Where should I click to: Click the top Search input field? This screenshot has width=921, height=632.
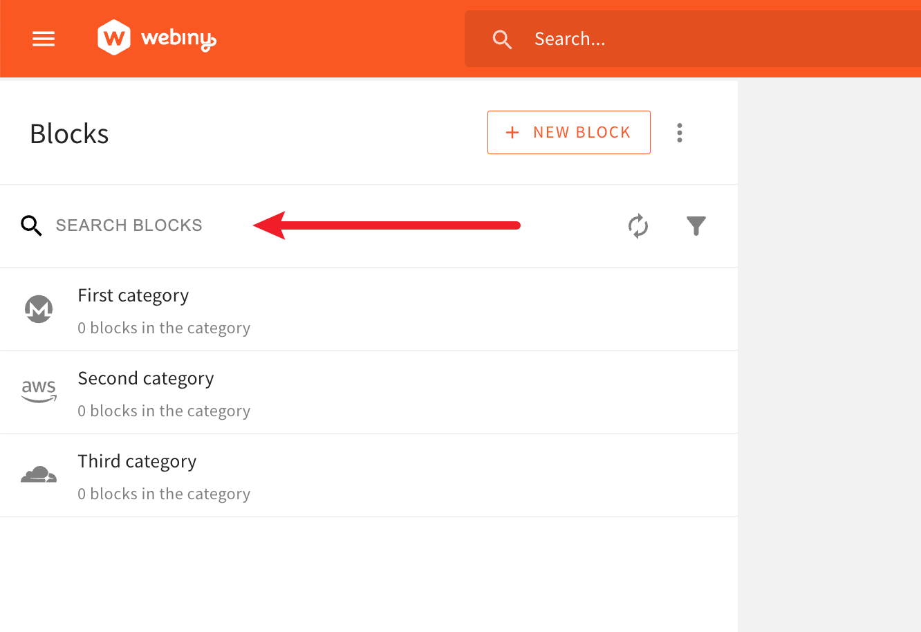coord(622,39)
